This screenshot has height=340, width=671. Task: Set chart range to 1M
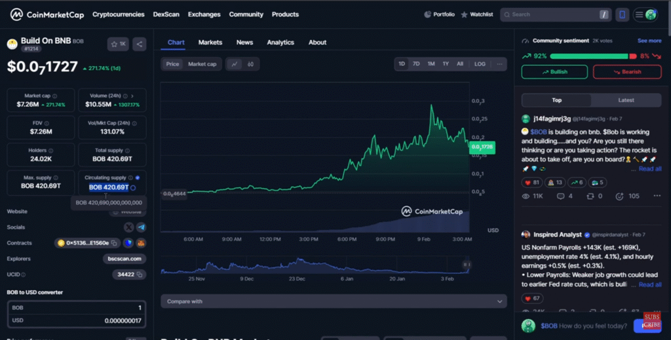pos(431,64)
